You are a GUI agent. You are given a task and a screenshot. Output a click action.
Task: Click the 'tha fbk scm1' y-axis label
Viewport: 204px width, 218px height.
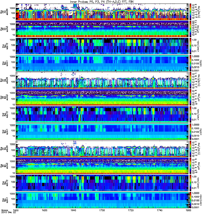tap(5, 63)
